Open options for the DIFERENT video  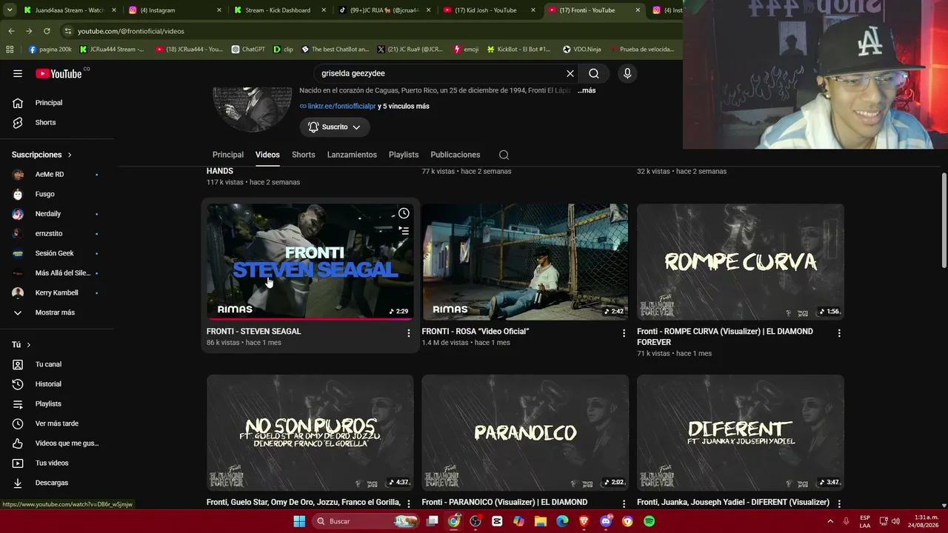click(x=839, y=503)
